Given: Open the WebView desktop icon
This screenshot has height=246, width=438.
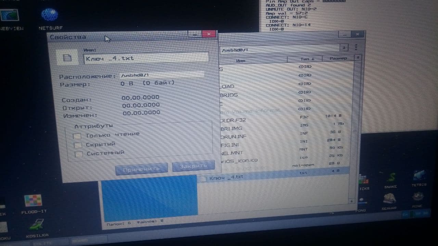Looking at the screenshot, I should [x=9, y=15].
